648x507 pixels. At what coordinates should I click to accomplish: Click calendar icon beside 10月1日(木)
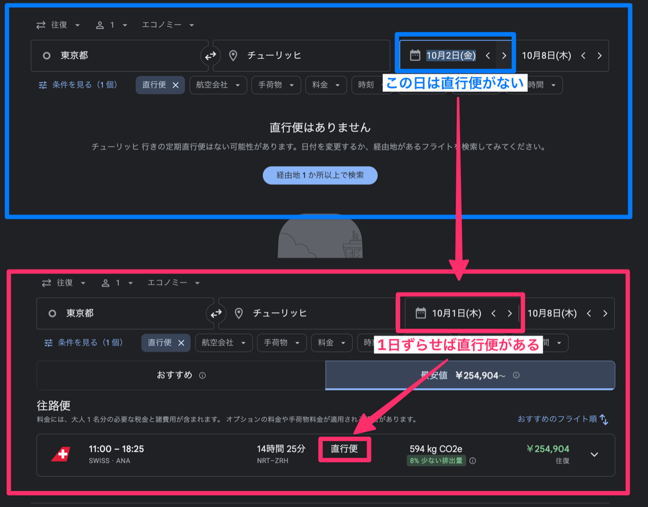[x=421, y=313]
